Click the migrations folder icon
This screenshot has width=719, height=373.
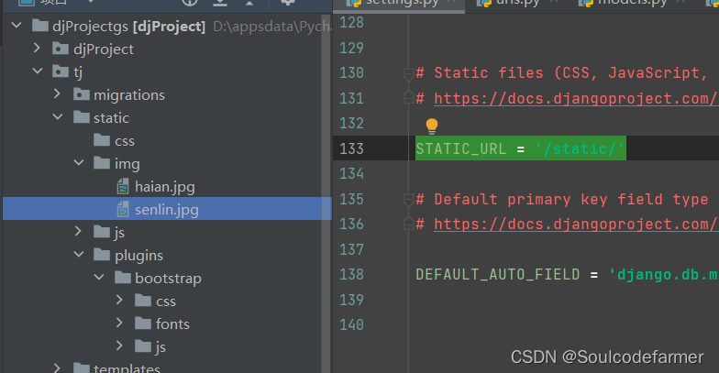(81, 93)
